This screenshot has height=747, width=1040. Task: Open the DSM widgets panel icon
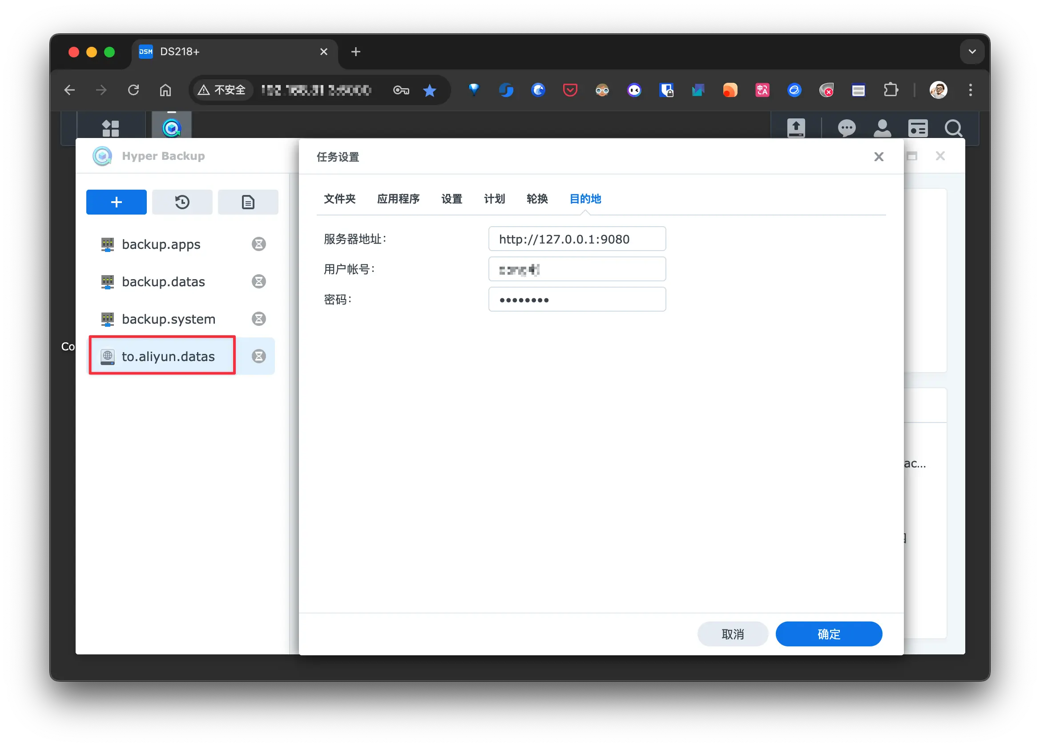click(918, 128)
